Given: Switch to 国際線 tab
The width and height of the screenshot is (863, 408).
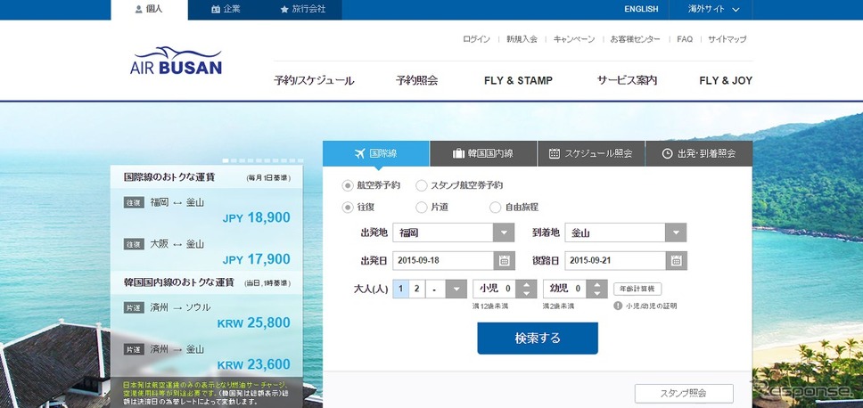Looking at the screenshot, I should coord(376,153).
